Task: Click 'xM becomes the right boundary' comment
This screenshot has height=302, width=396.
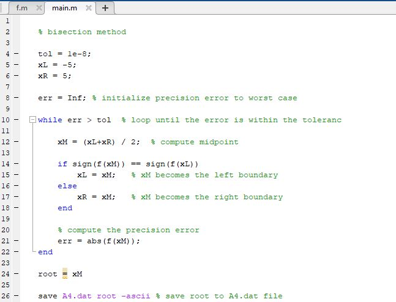Action: click(212, 197)
